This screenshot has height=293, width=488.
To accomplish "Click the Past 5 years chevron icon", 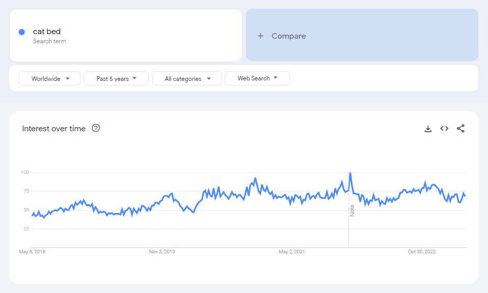I will [134, 78].
